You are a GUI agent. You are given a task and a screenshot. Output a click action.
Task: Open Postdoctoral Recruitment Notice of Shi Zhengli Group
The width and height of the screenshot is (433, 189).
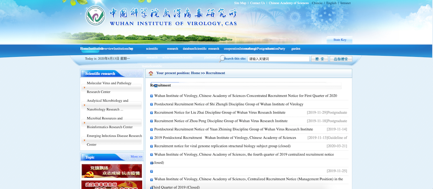(x=229, y=104)
